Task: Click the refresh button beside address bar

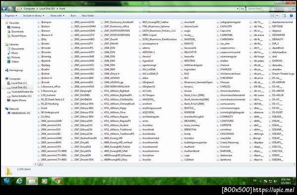Action: tap(243, 9)
